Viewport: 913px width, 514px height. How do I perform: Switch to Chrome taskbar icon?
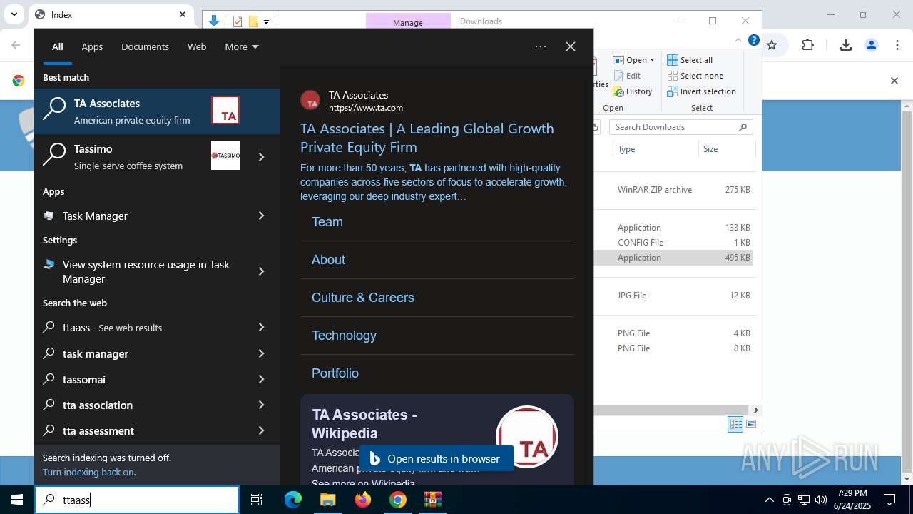[398, 500]
